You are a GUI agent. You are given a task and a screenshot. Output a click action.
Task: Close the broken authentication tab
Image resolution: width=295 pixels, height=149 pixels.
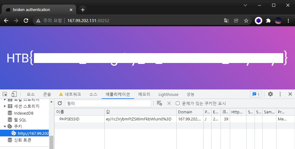tap(71, 10)
